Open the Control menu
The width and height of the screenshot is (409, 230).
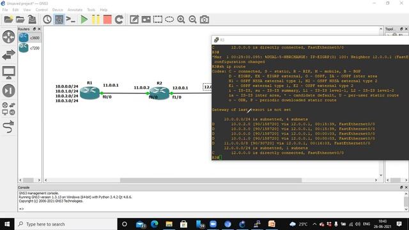tap(42, 10)
